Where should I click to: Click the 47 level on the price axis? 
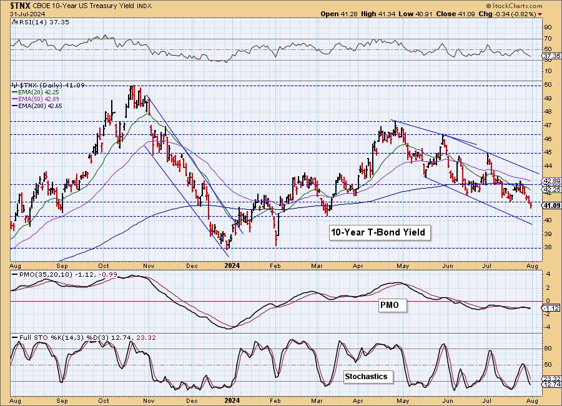548,125
